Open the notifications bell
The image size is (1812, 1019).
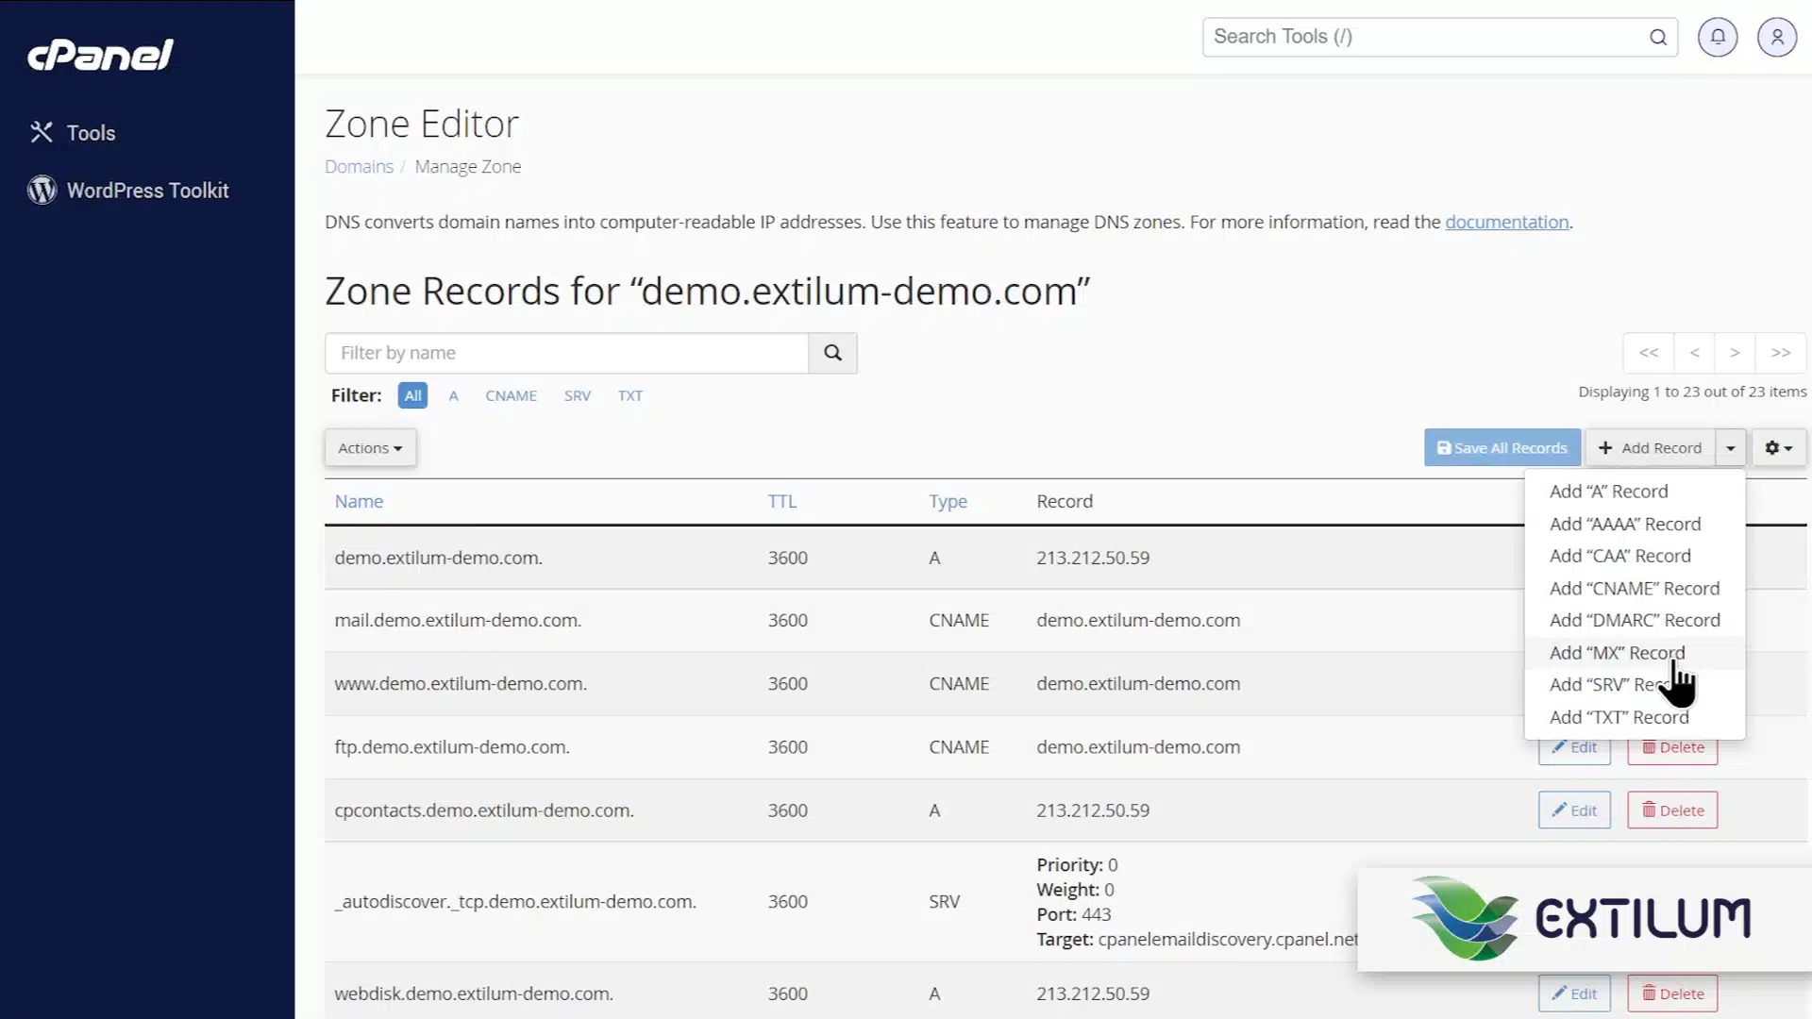pyautogui.click(x=1718, y=37)
